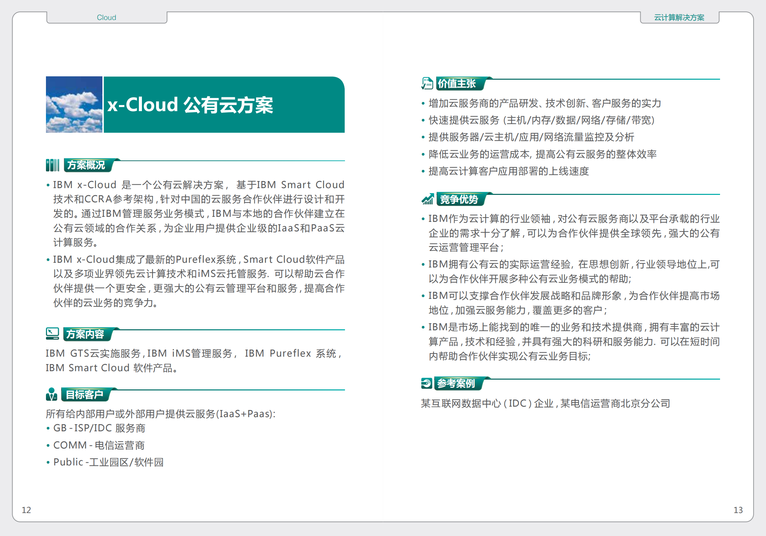
Task: Toggle the bullet beside Public - 工业园区/软件园
Action: pos(48,462)
